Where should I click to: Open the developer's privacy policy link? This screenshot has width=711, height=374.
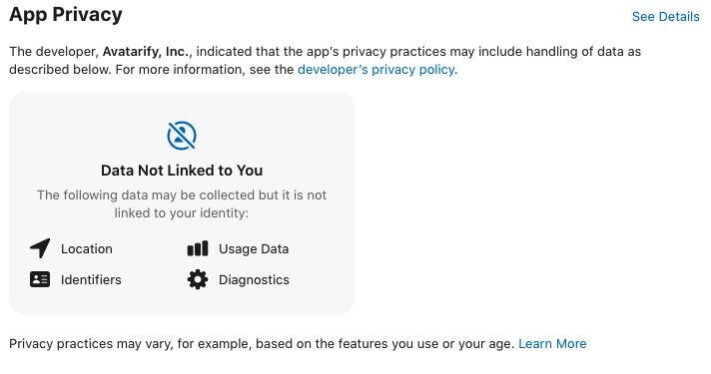coord(375,69)
